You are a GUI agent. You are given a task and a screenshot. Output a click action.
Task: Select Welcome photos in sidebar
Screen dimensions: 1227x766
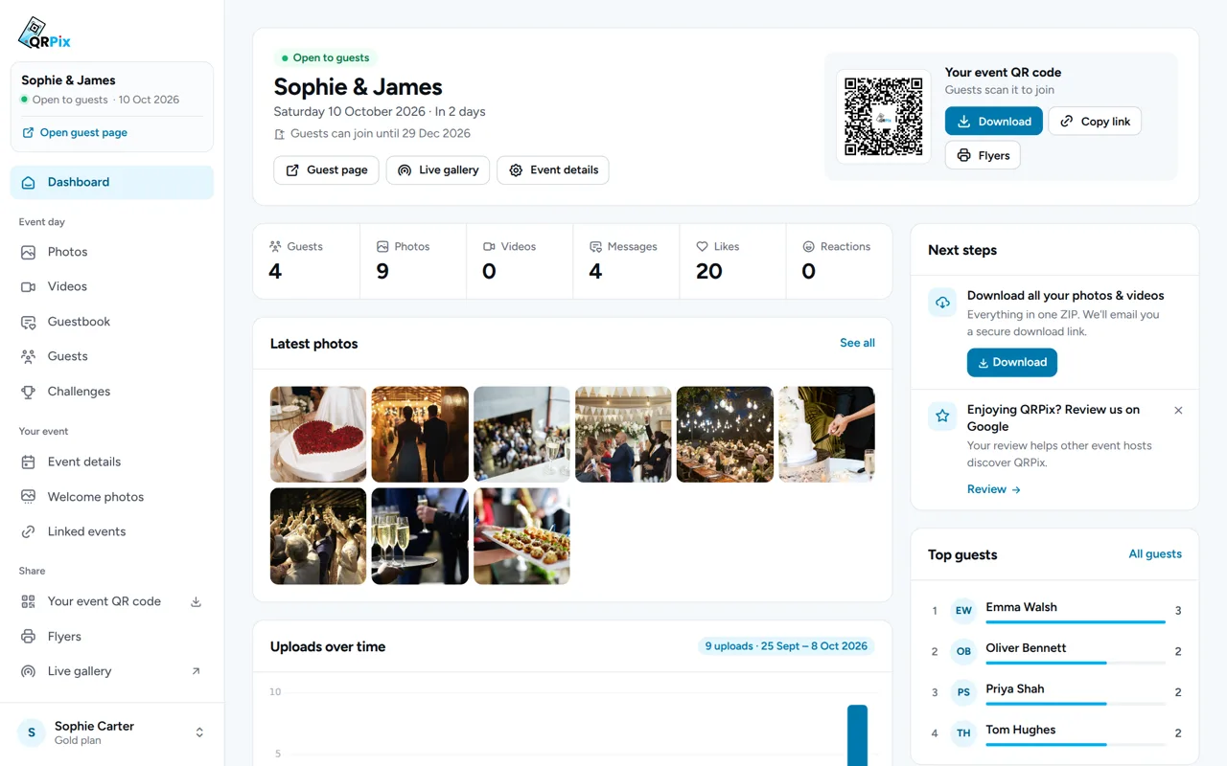112,497
